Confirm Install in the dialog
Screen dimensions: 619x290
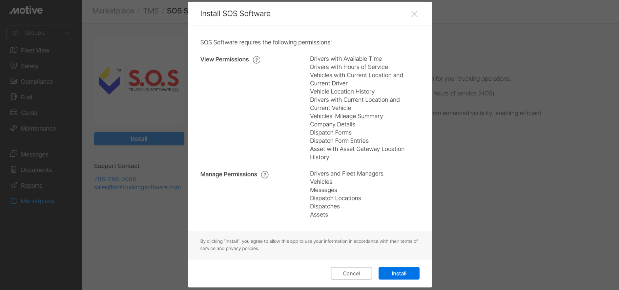(x=399, y=273)
